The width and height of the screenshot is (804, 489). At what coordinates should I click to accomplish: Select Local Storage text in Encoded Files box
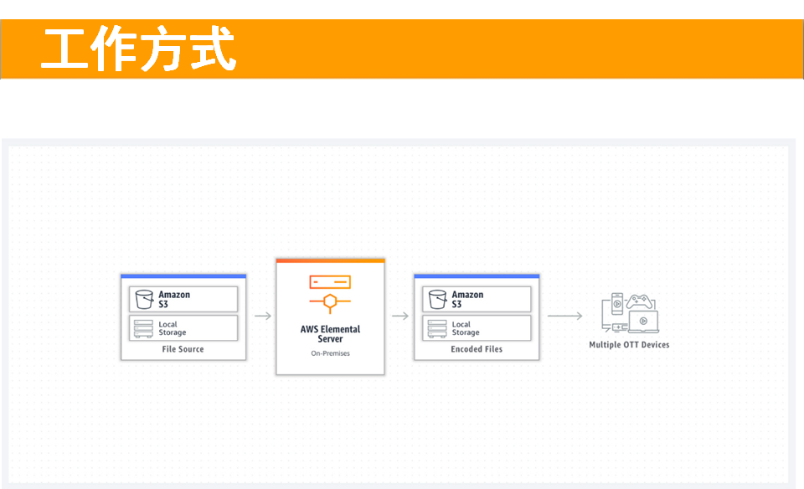click(x=466, y=328)
